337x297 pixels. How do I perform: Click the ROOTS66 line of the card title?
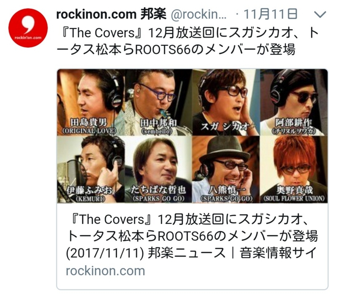pyautogui.click(x=191, y=236)
